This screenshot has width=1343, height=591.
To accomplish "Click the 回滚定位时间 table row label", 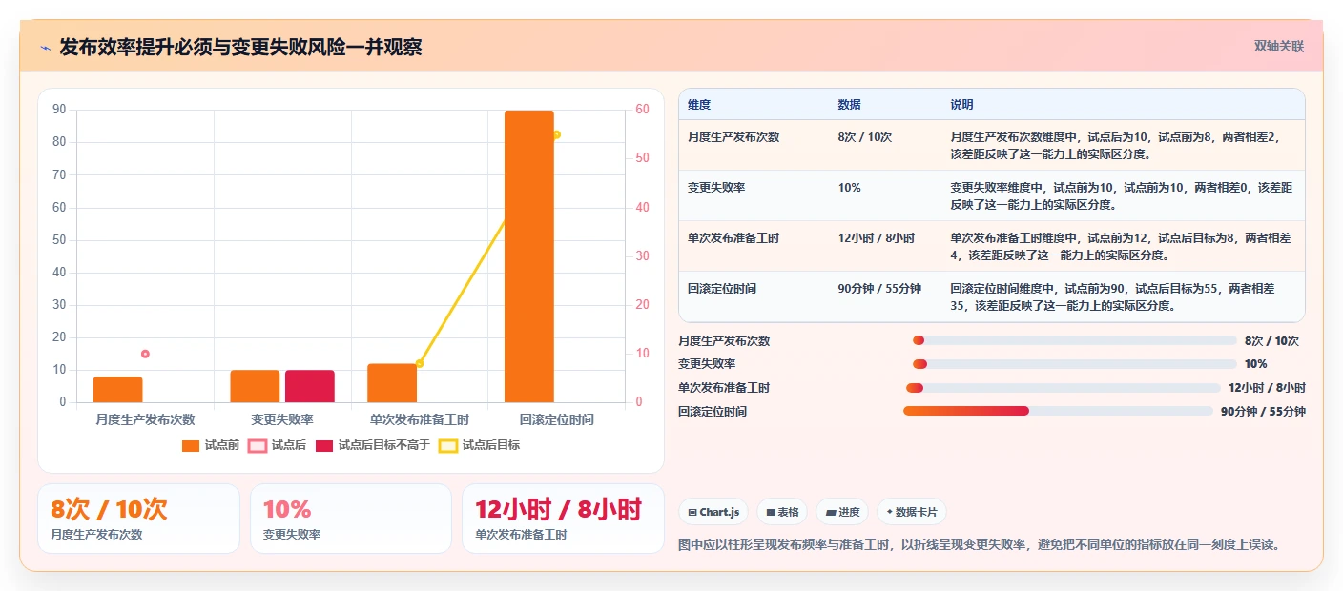I will (722, 289).
